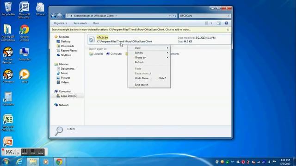
Task: Click Draw on the ezvid recorder
Action: (x=41, y=152)
